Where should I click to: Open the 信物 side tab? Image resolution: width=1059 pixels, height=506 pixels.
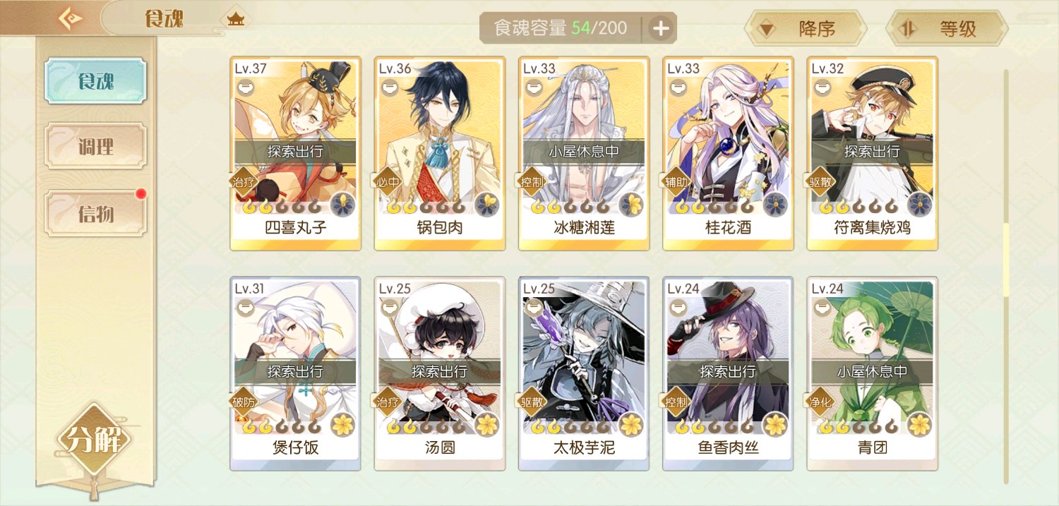click(x=95, y=214)
